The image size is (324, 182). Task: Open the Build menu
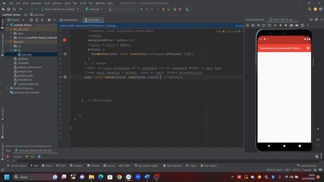click(67, 4)
